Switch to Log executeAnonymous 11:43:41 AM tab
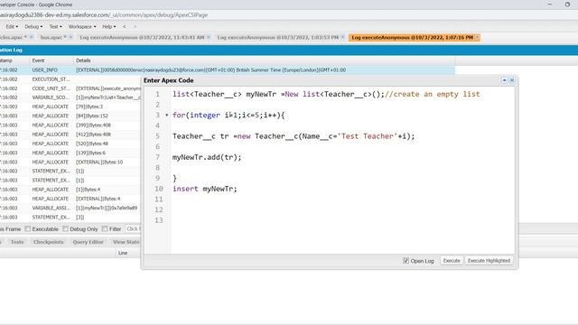The height and width of the screenshot is (325, 578). (x=142, y=37)
